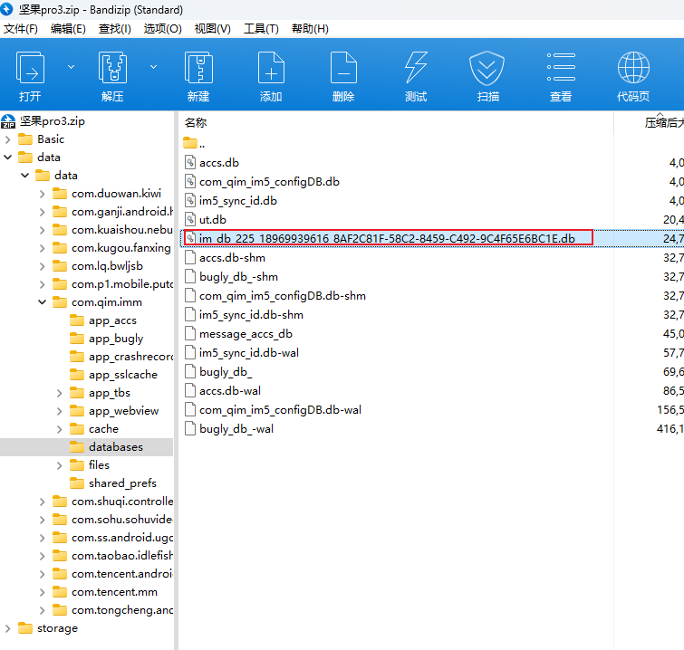Sort by the 名称 column header
The height and width of the screenshot is (650, 684).
(196, 123)
